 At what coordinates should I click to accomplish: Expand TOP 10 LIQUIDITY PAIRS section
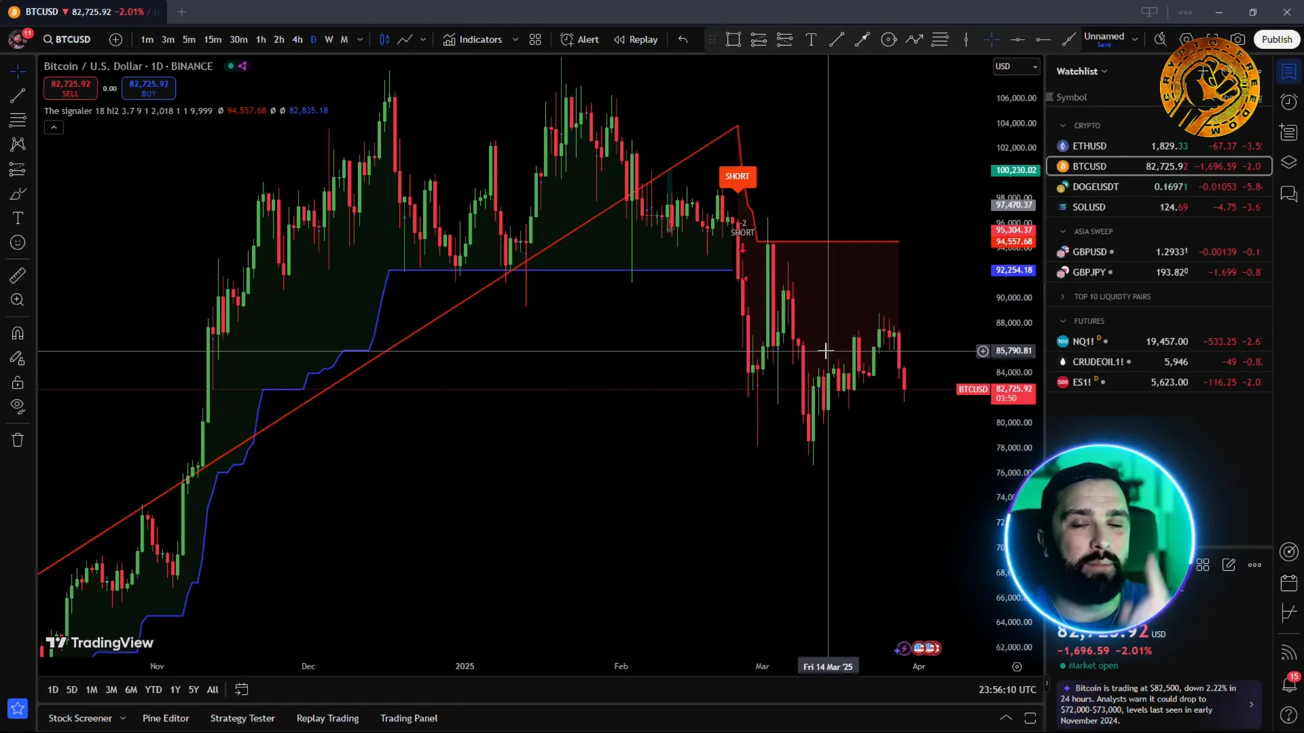[1063, 297]
